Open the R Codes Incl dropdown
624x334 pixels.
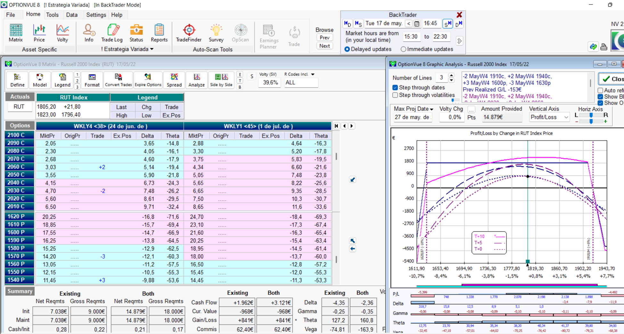pos(313,74)
